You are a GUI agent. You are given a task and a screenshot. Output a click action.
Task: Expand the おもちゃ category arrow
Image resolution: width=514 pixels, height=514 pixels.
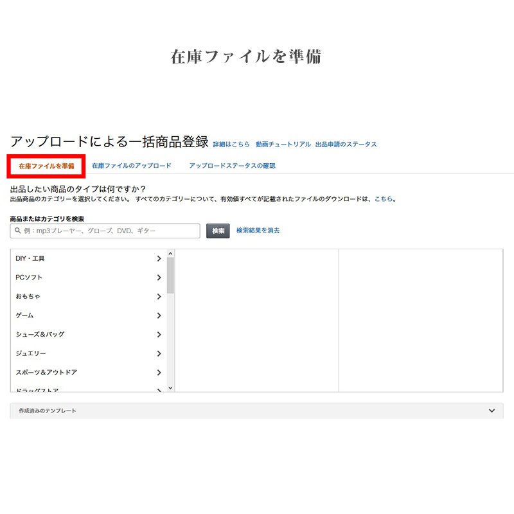pos(159,297)
